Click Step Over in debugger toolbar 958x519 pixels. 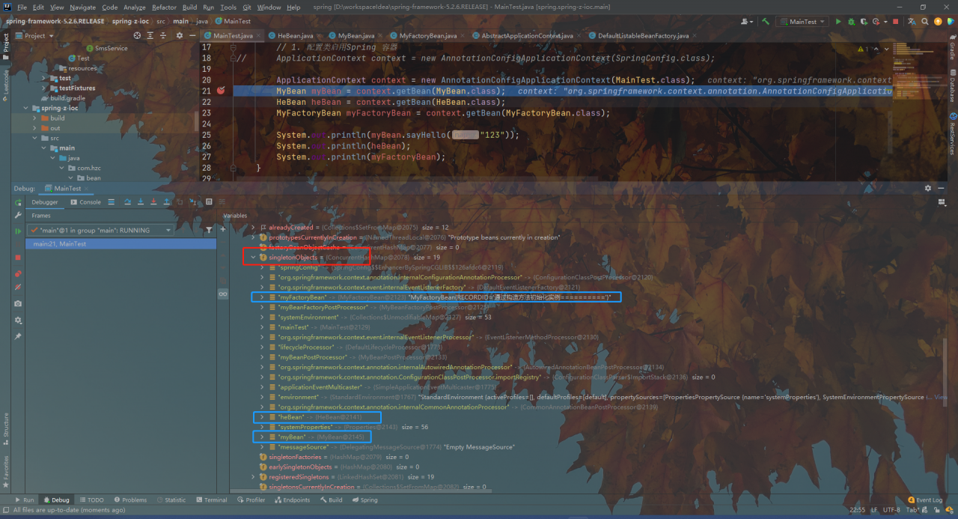[x=128, y=202]
